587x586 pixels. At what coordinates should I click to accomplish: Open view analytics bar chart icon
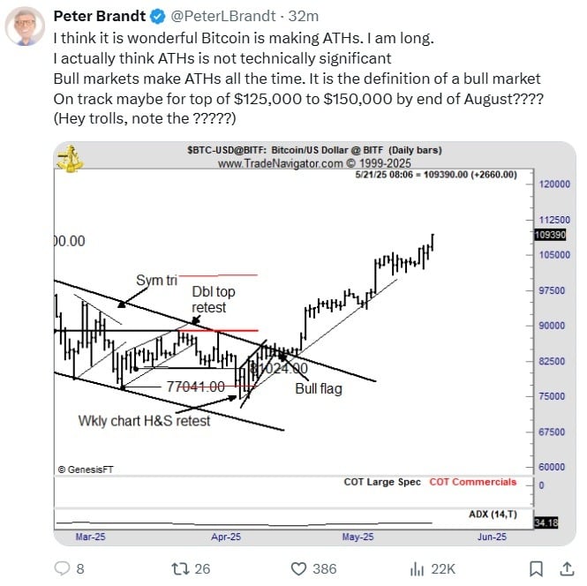417,568
